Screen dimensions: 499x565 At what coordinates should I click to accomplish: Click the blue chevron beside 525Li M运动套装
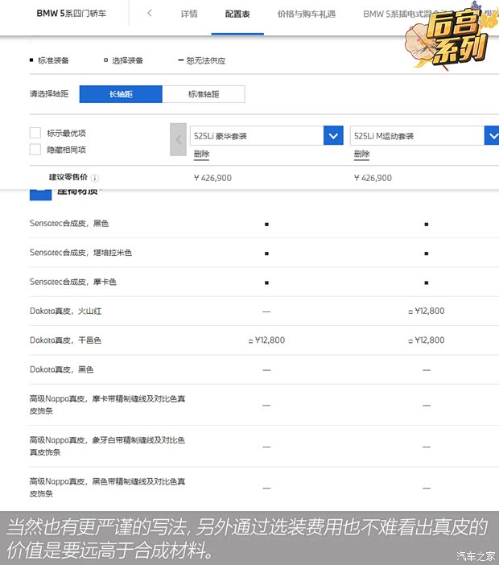pos(492,136)
